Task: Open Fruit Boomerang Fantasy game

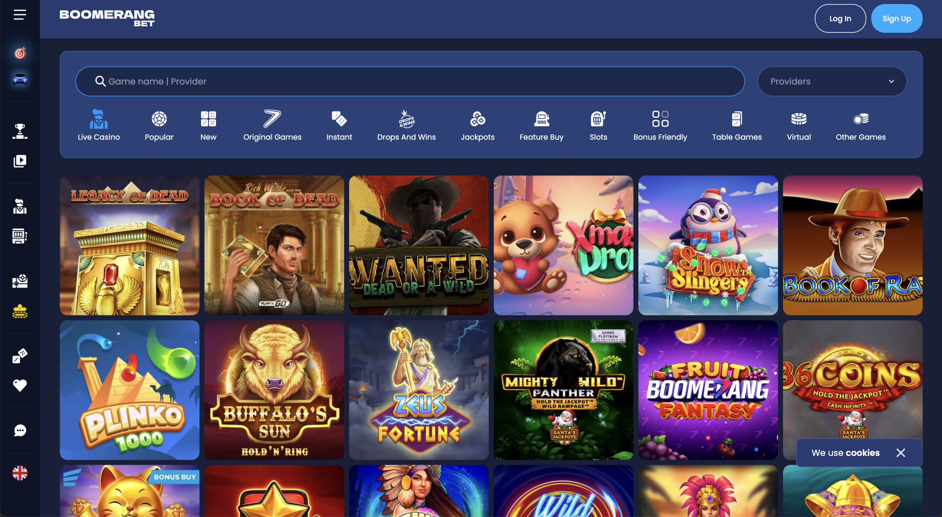Action: coord(708,390)
